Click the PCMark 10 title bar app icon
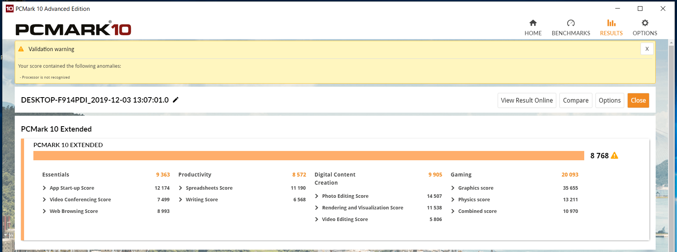The image size is (677, 252). 10,9
